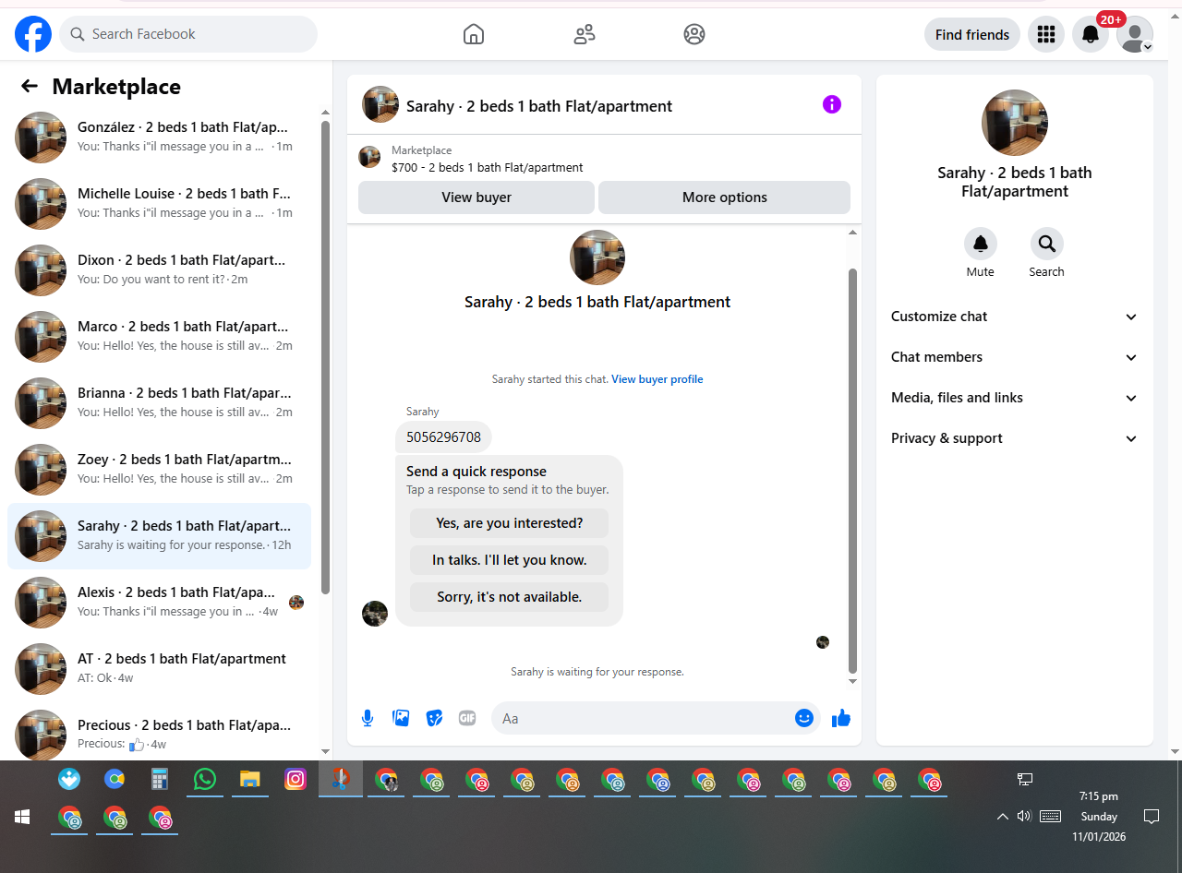Open the touch keyboard tray icon
Image resolution: width=1182 pixels, height=873 pixels.
click(1050, 817)
